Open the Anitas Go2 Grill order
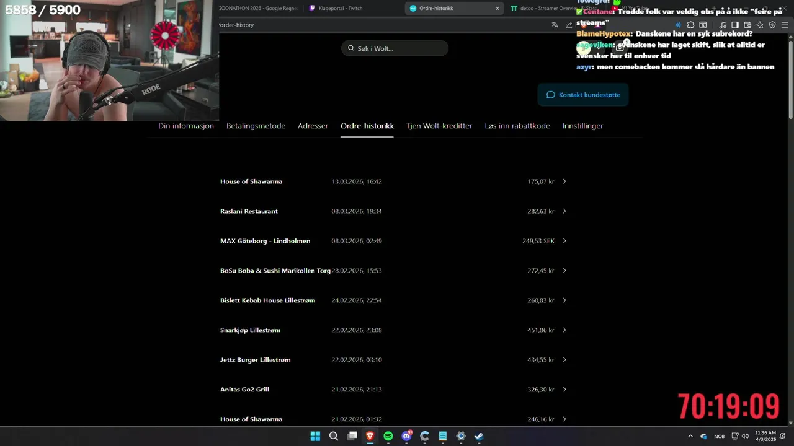Viewport: 794px width, 446px height. pyautogui.click(x=394, y=390)
